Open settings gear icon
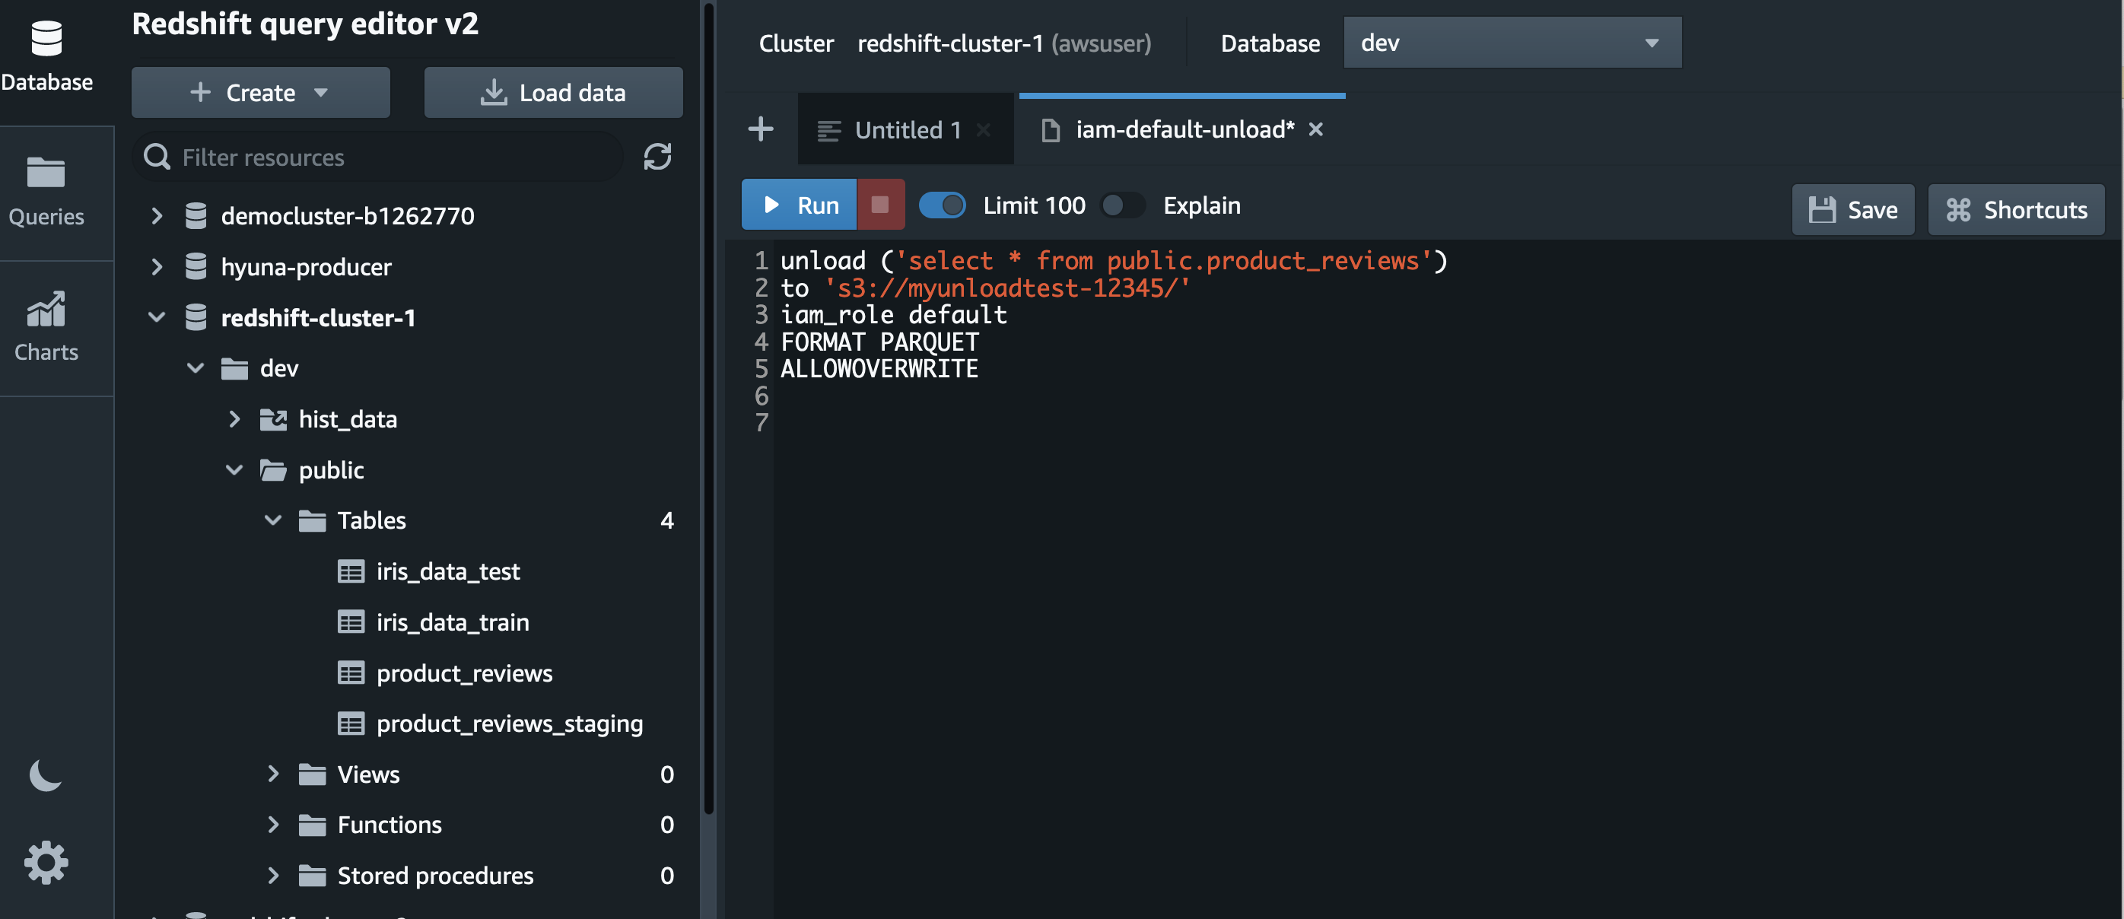Image resolution: width=2124 pixels, height=919 pixels. click(x=46, y=862)
